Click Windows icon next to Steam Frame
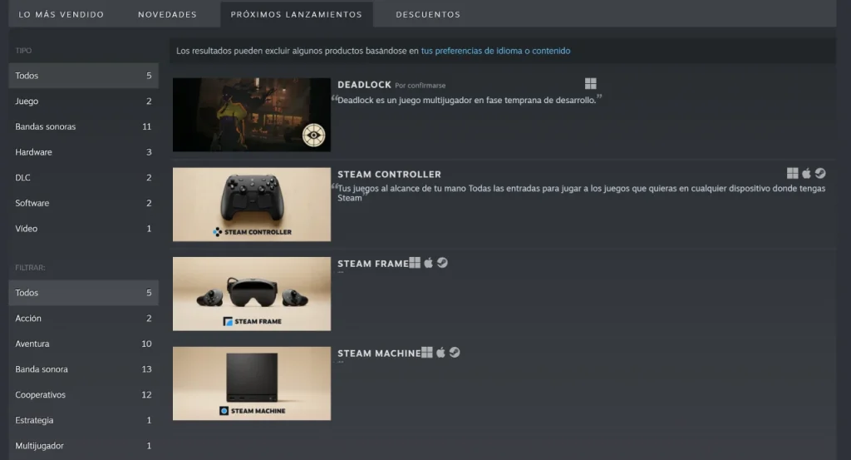Viewport: 851px width, 460px height. pos(415,263)
